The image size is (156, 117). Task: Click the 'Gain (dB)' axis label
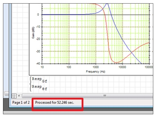pyautogui.click(x=33, y=33)
